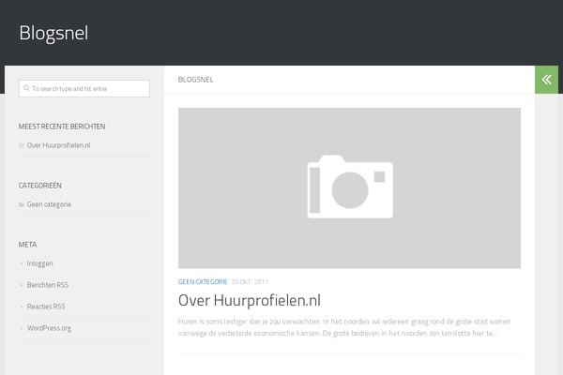The image size is (563, 375).
Task: Open the Geen categorie category link
Action: pos(49,204)
